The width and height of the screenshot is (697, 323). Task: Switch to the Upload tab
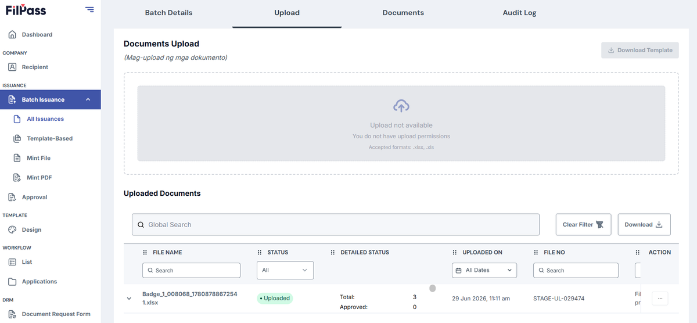tap(287, 13)
